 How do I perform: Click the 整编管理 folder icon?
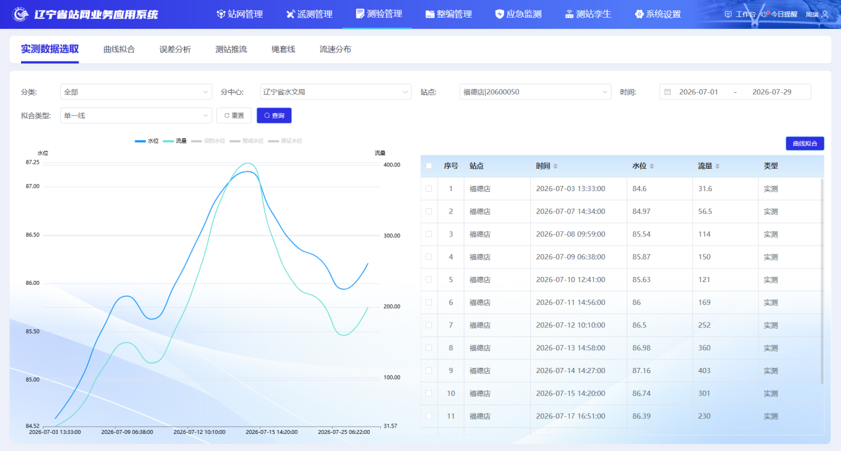(430, 14)
